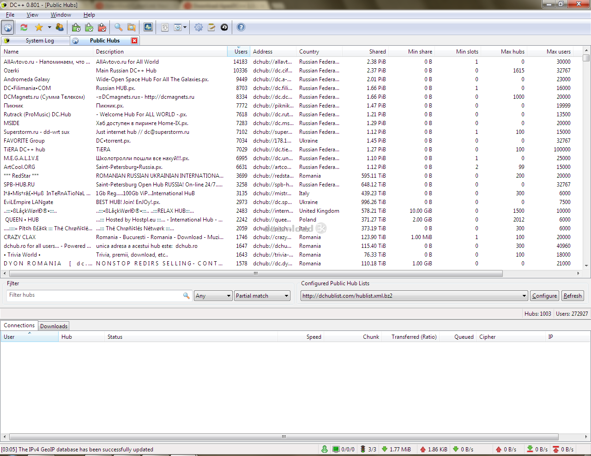Close the Public Hubs tab with red X
The width and height of the screenshot is (591, 456).
[134, 41]
